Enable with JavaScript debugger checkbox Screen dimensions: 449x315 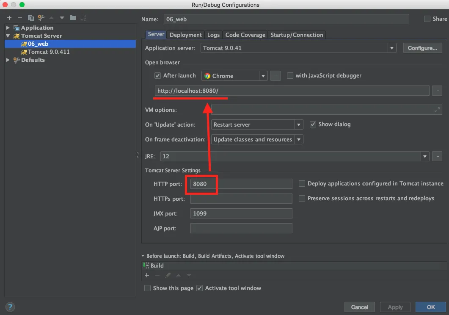(290, 76)
